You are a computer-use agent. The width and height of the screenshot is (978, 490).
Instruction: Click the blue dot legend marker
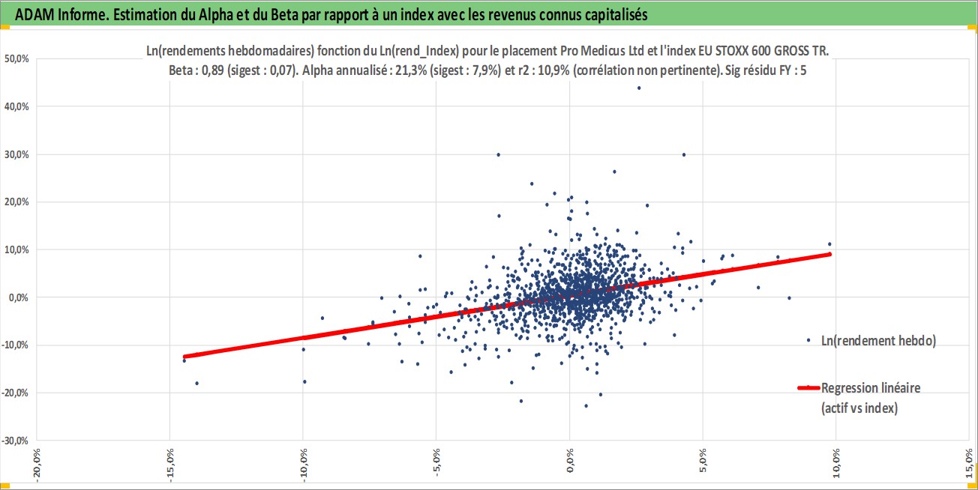pos(808,340)
